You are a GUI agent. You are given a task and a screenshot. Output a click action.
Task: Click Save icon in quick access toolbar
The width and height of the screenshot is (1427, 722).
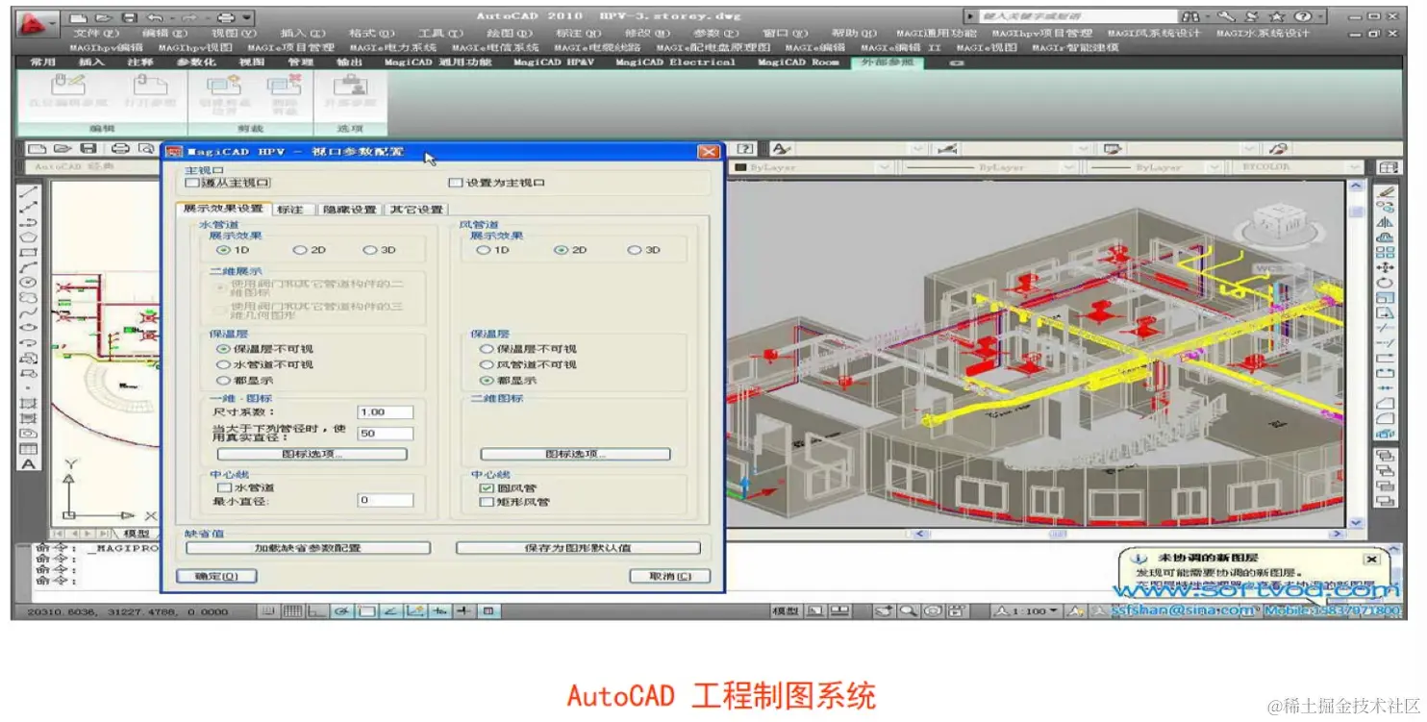click(129, 18)
